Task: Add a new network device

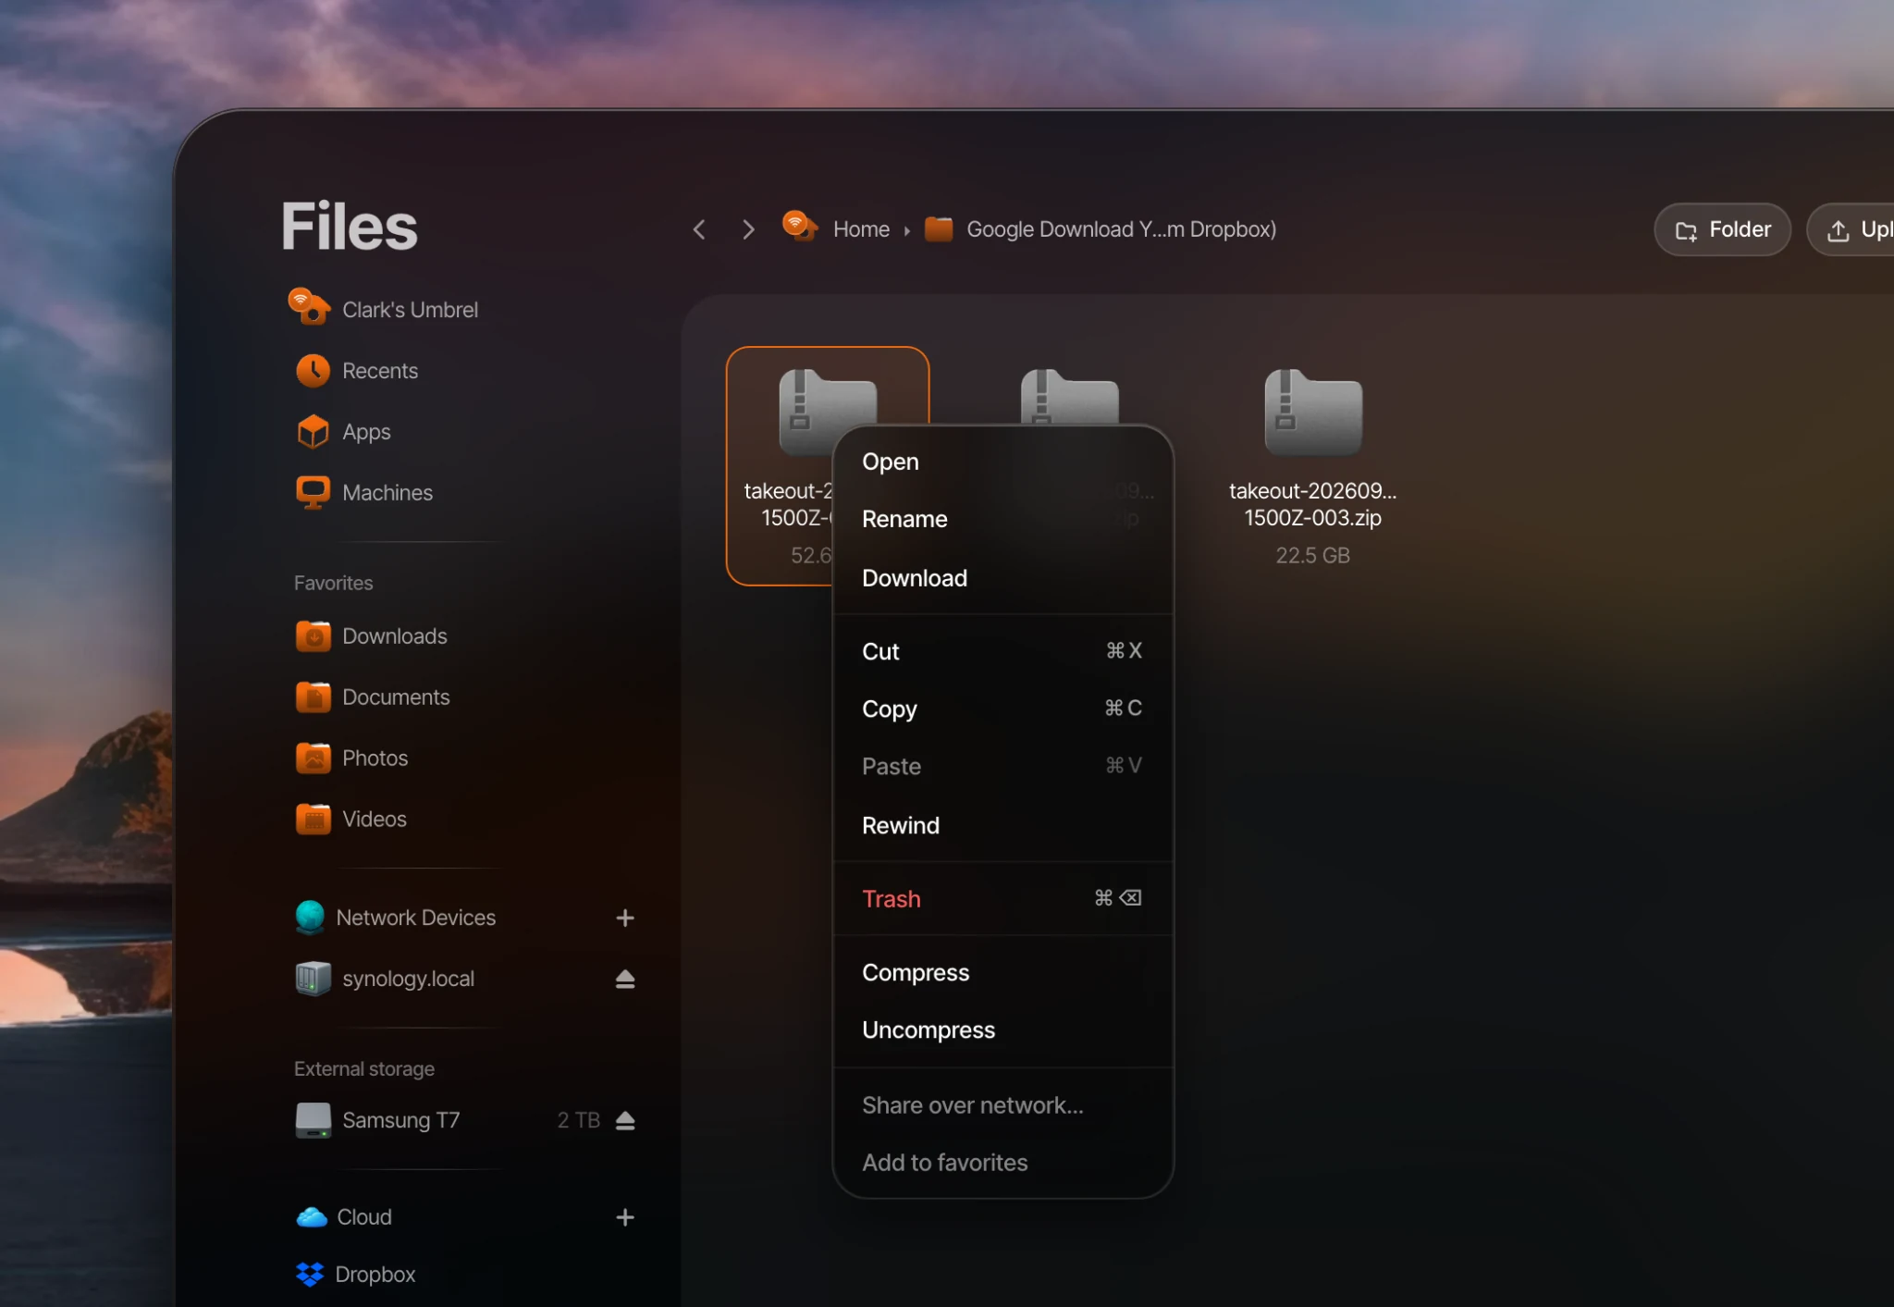Action: click(625, 918)
